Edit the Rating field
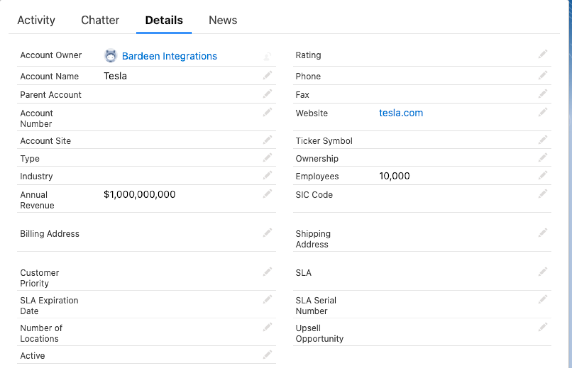572x368 pixels. (543, 54)
